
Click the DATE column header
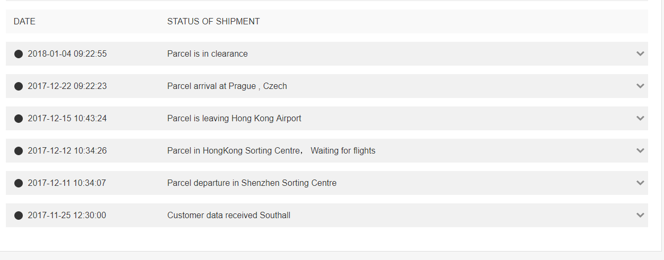[x=24, y=22]
